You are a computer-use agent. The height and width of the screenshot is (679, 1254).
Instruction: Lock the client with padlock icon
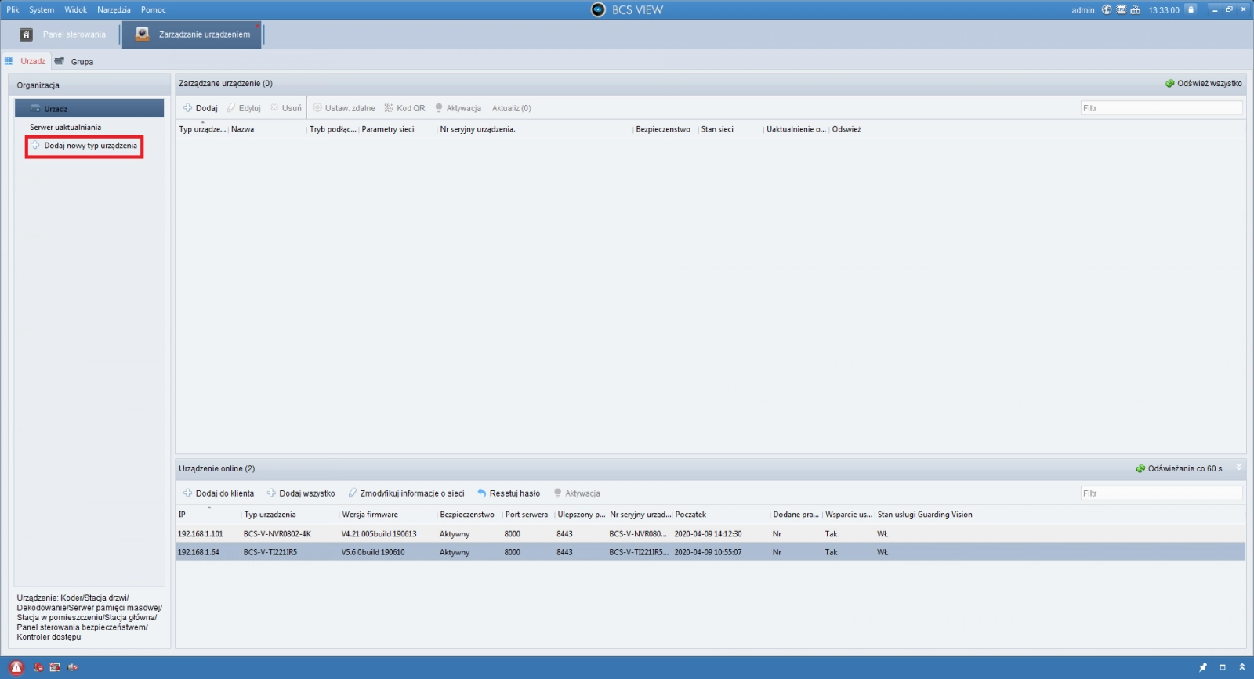pos(1191,9)
